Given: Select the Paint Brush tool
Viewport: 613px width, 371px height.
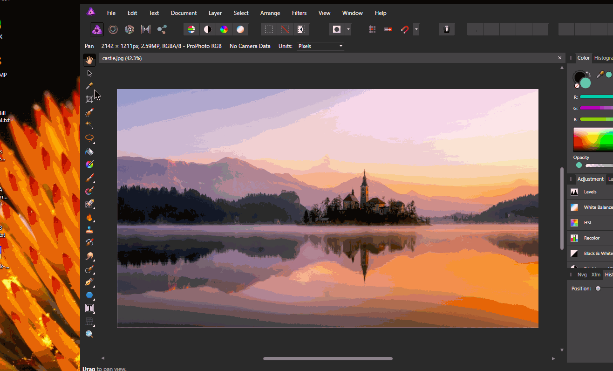Looking at the screenshot, I should coord(89,178).
